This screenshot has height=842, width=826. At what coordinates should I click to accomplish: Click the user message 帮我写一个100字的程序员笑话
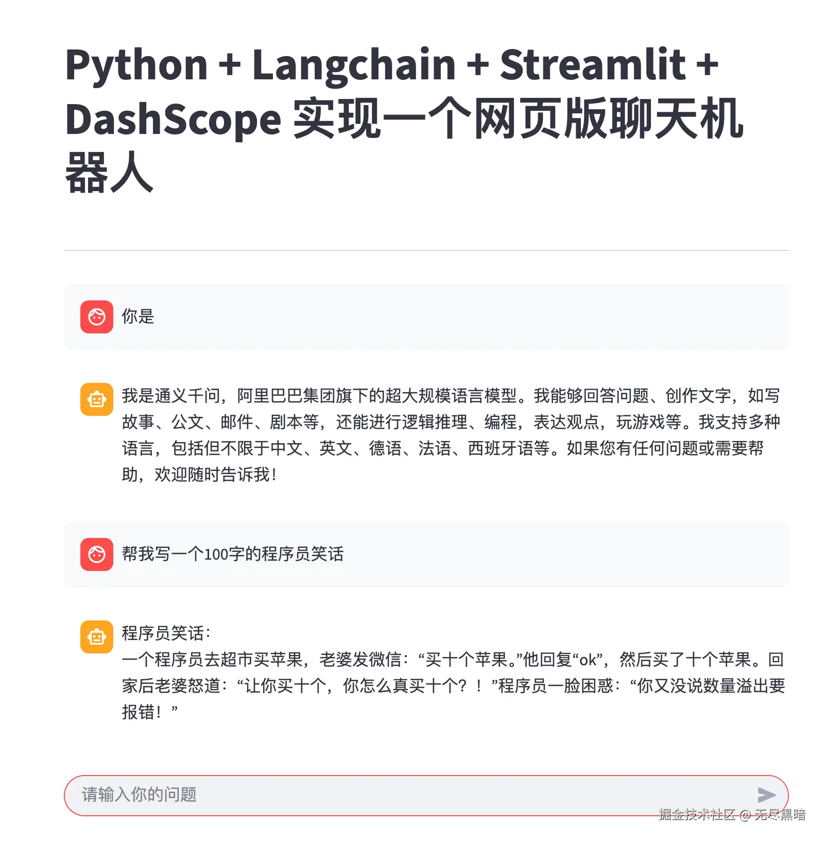(x=233, y=554)
